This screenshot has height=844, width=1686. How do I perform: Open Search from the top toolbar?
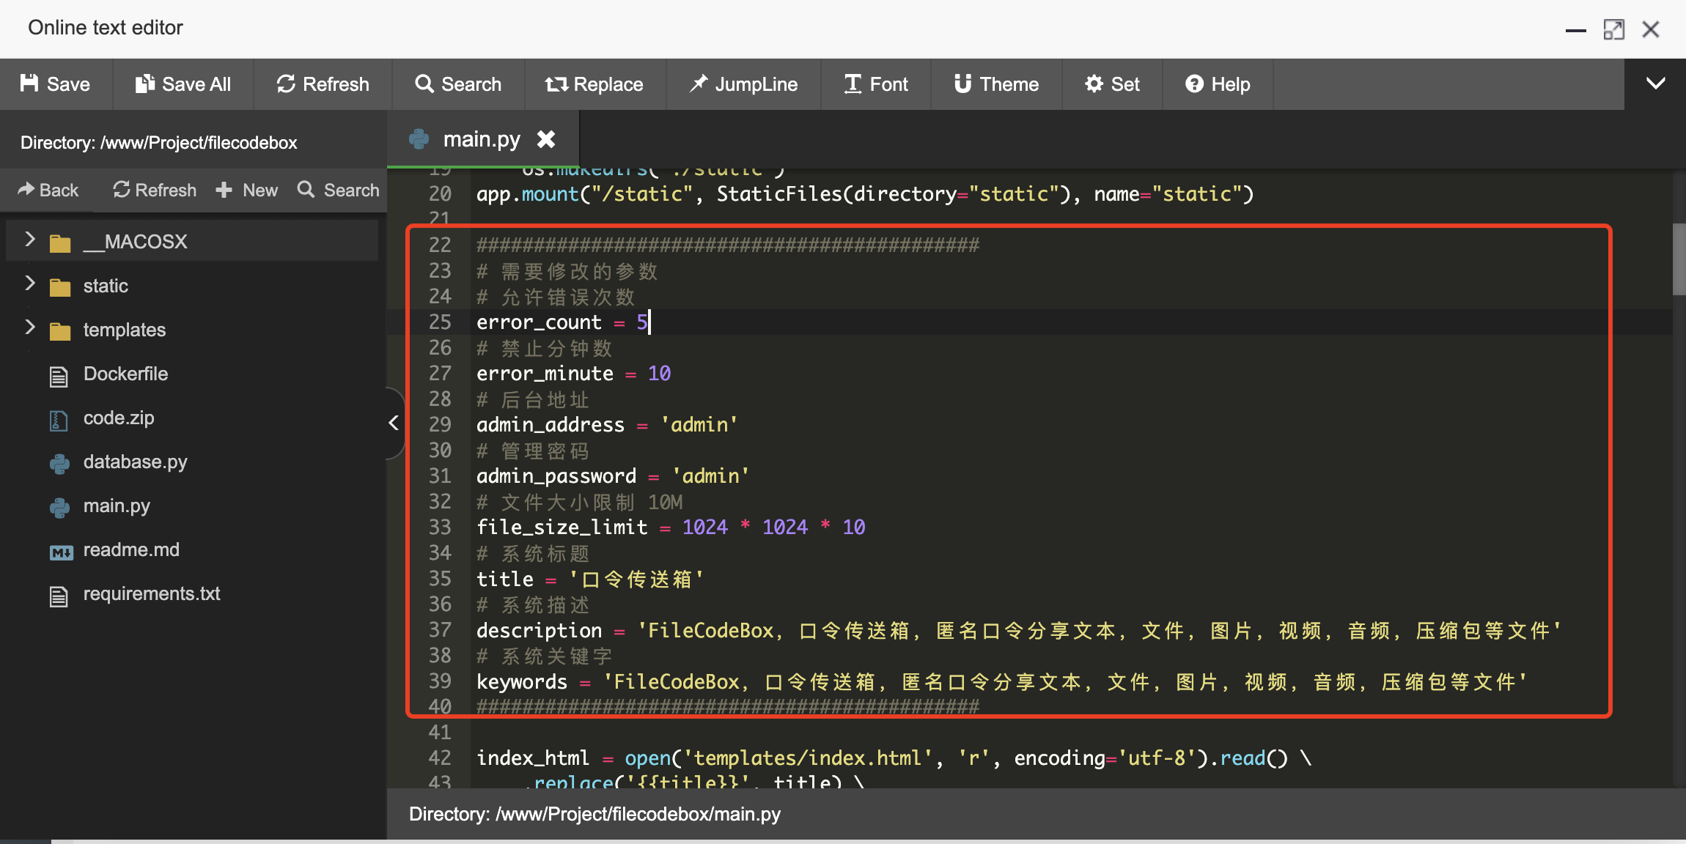tap(458, 84)
